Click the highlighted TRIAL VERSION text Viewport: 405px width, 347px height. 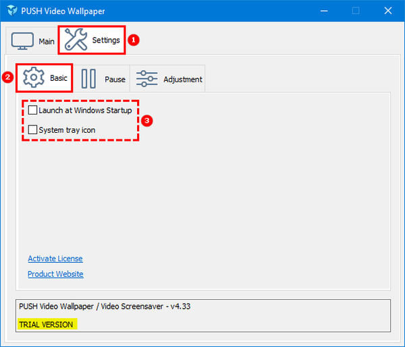[46, 324]
